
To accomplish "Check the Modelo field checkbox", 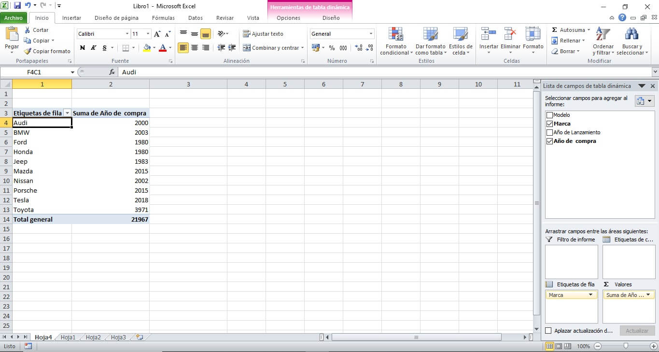I will [549, 115].
